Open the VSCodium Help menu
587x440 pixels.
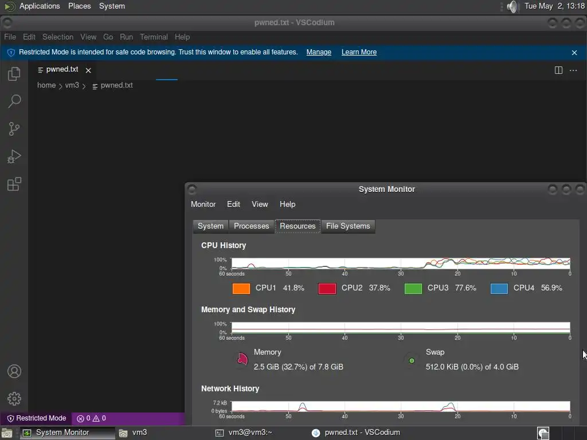[182, 37]
